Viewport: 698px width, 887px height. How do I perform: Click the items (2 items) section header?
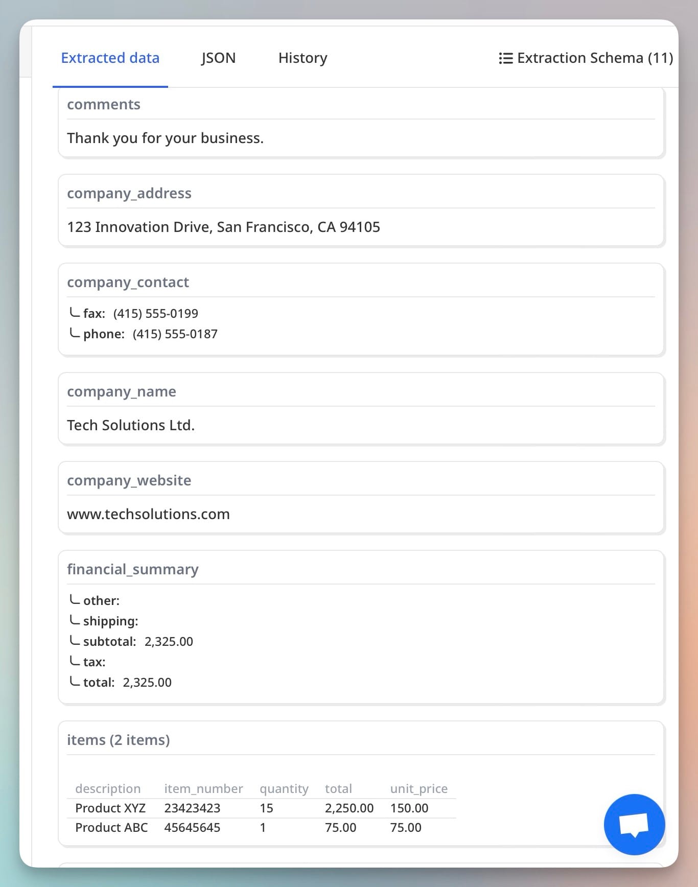pyautogui.click(x=119, y=740)
